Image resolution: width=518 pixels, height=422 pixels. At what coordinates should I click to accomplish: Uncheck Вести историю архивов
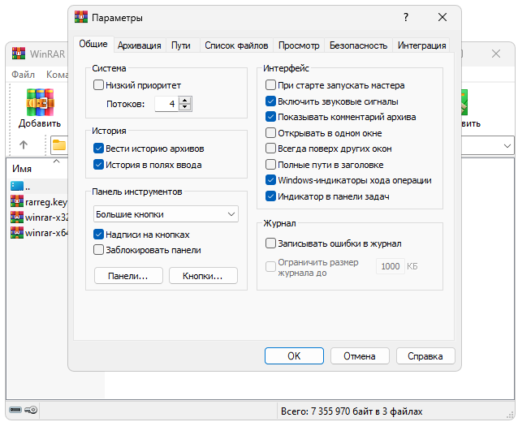(x=98, y=149)
